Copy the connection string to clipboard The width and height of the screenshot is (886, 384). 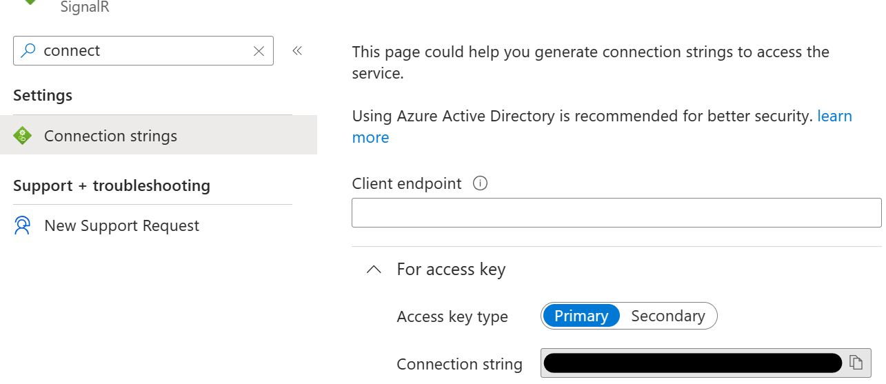[x=856, y=362]
